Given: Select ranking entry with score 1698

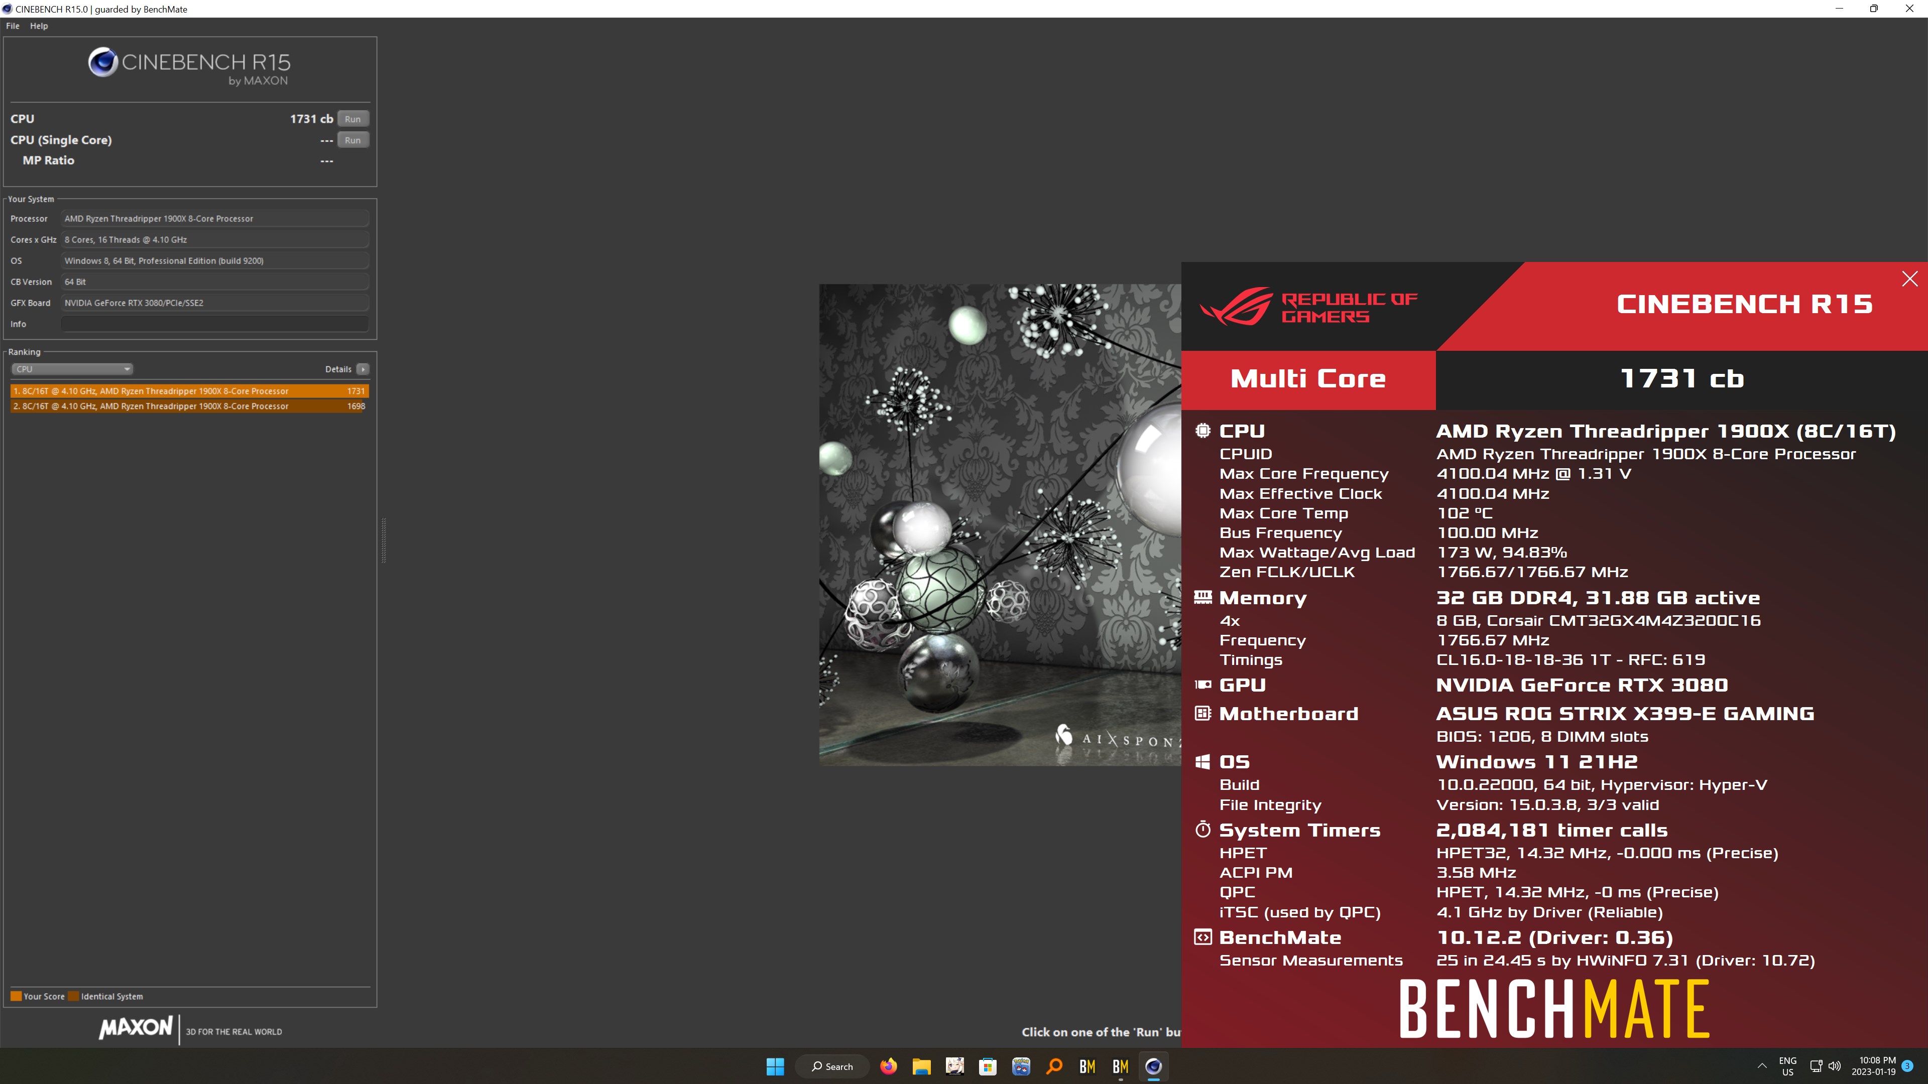Looking at the screenshot, I should pos(189,406).
